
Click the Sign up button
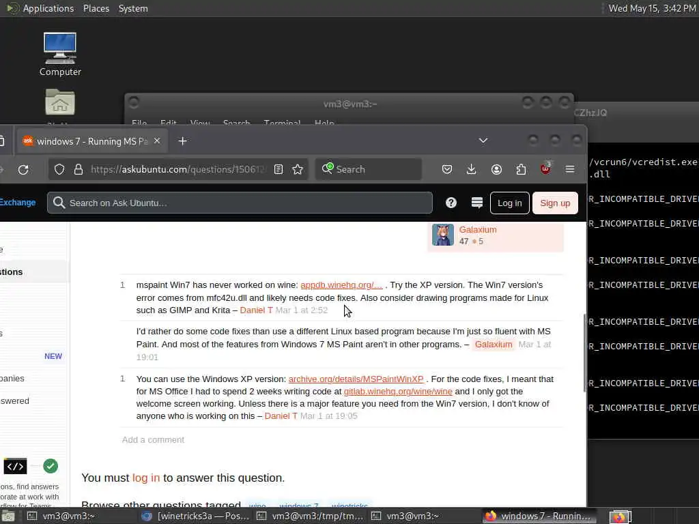555,203
